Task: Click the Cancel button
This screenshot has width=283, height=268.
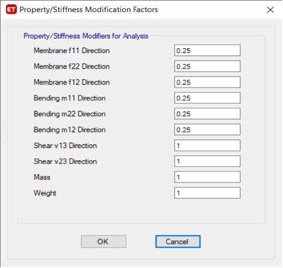Action: [178, 242]
